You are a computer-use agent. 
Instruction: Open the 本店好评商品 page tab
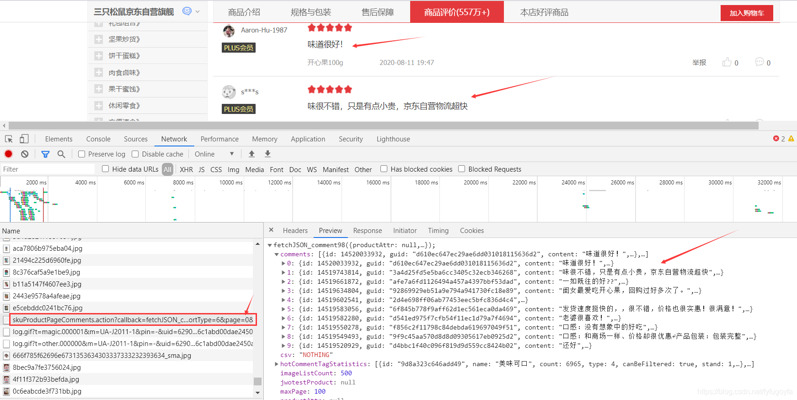tap(544, 12)
